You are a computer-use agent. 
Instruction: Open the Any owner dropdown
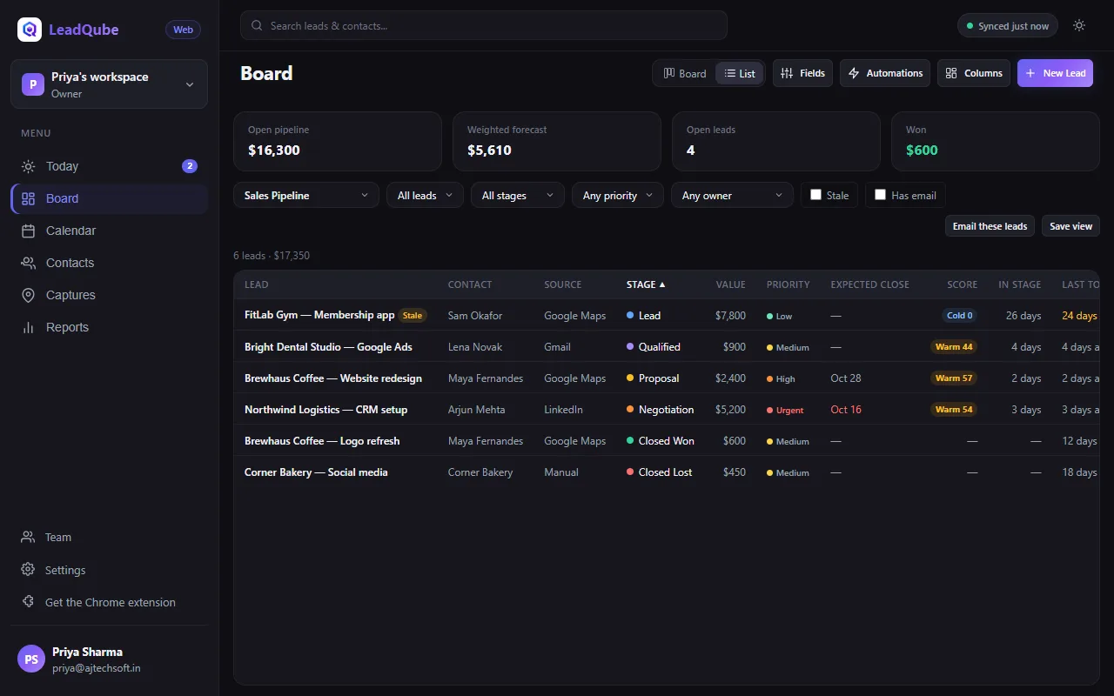click(x=732, y=196)
